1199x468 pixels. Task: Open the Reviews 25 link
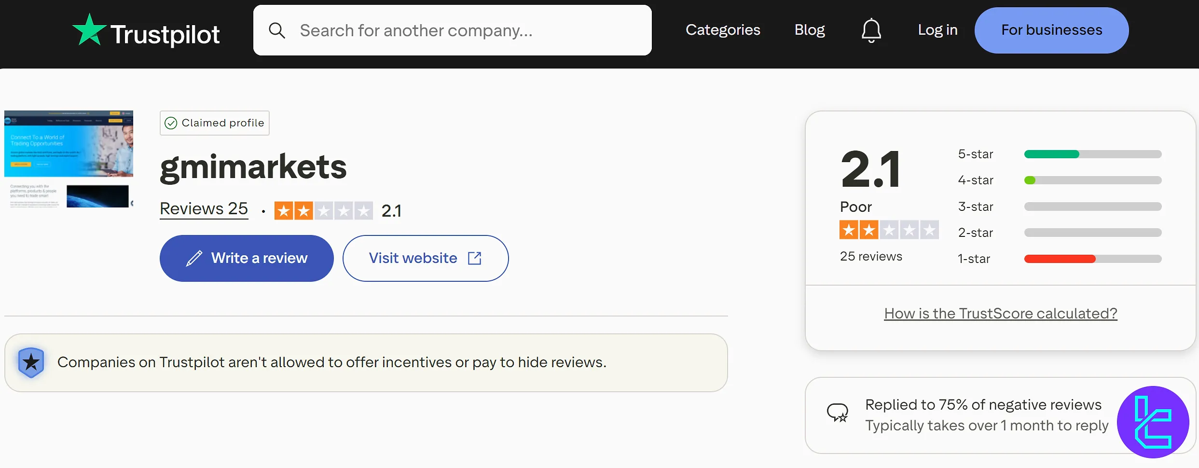click(204, 209)
